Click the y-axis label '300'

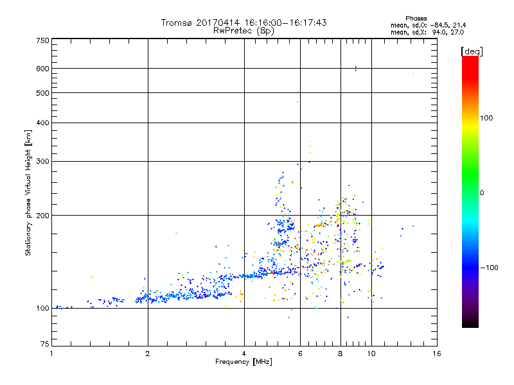(43, 162)
